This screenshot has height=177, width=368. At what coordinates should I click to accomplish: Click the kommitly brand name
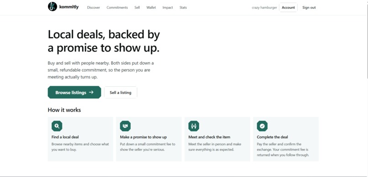pyautogui.click(x=69, y=7)
